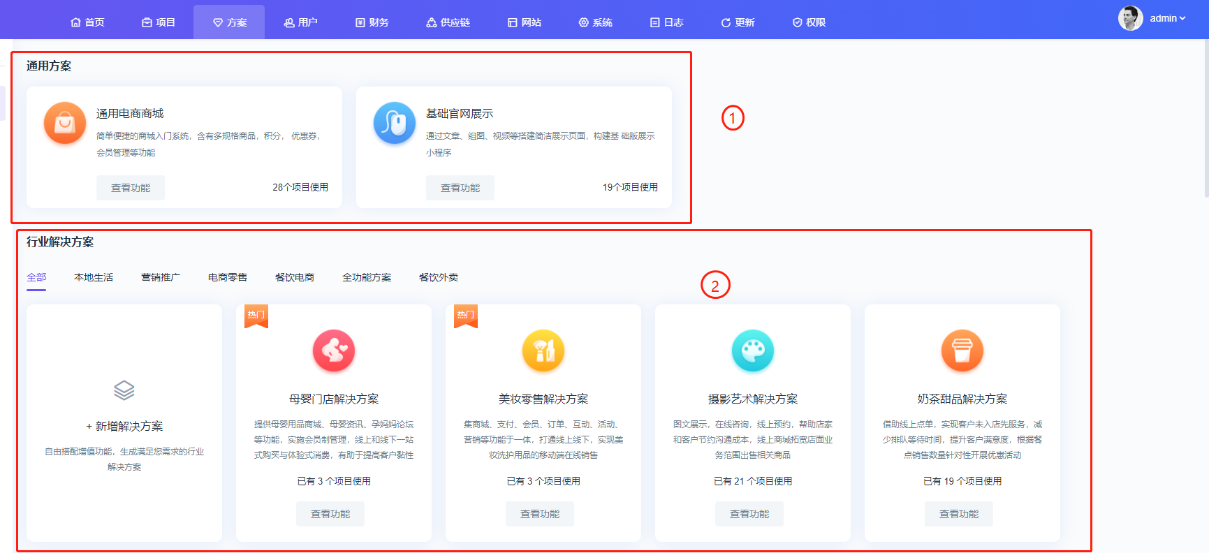Screen dimensions: 1209x553
Task: Open the admin user dropdown
Action: tap(1167, 19)
